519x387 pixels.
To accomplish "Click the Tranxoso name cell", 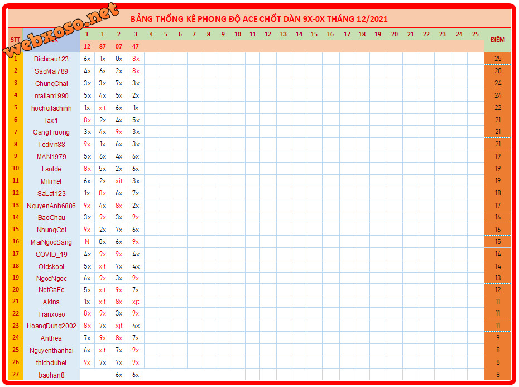I will (x=51, y=314).
